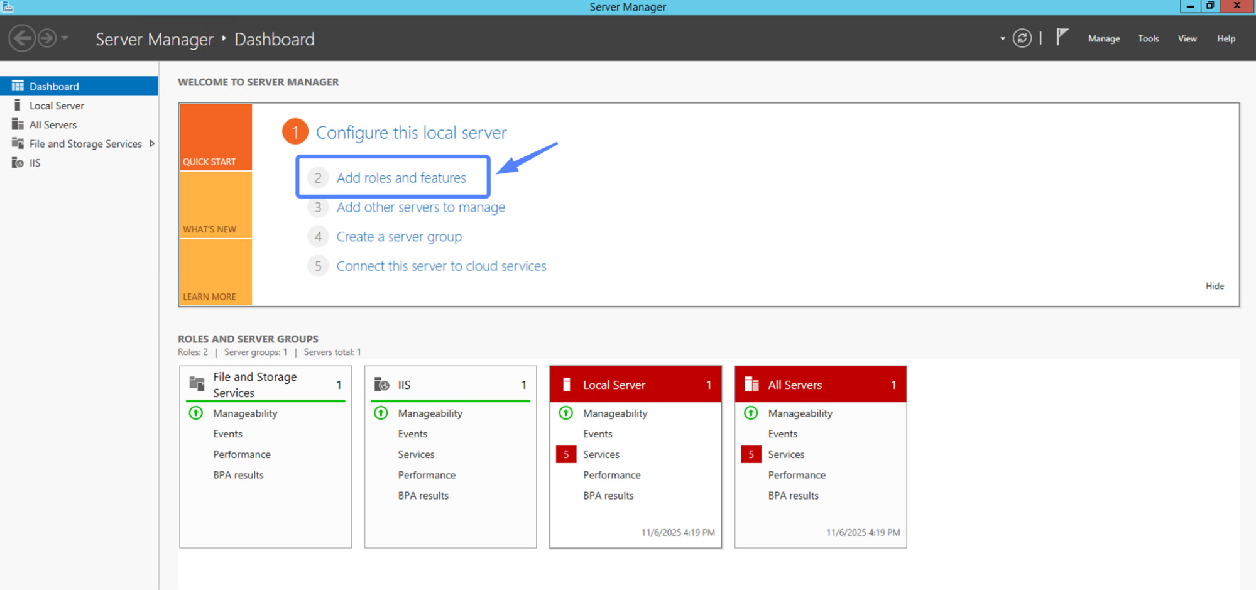Screen dimensions: 1256x590
Task: Open the Manage menu
Action: [1103, 39]
